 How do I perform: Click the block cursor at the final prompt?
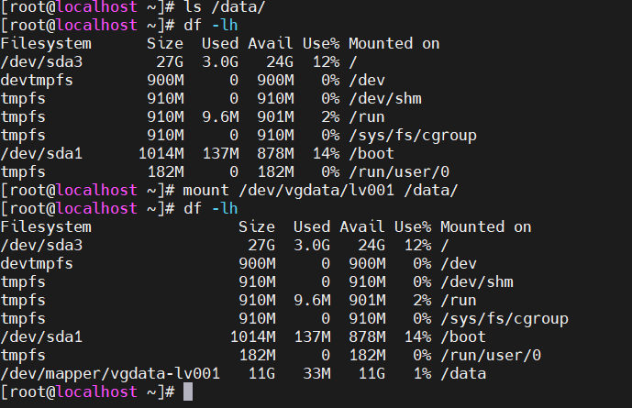tap(188, 391)
